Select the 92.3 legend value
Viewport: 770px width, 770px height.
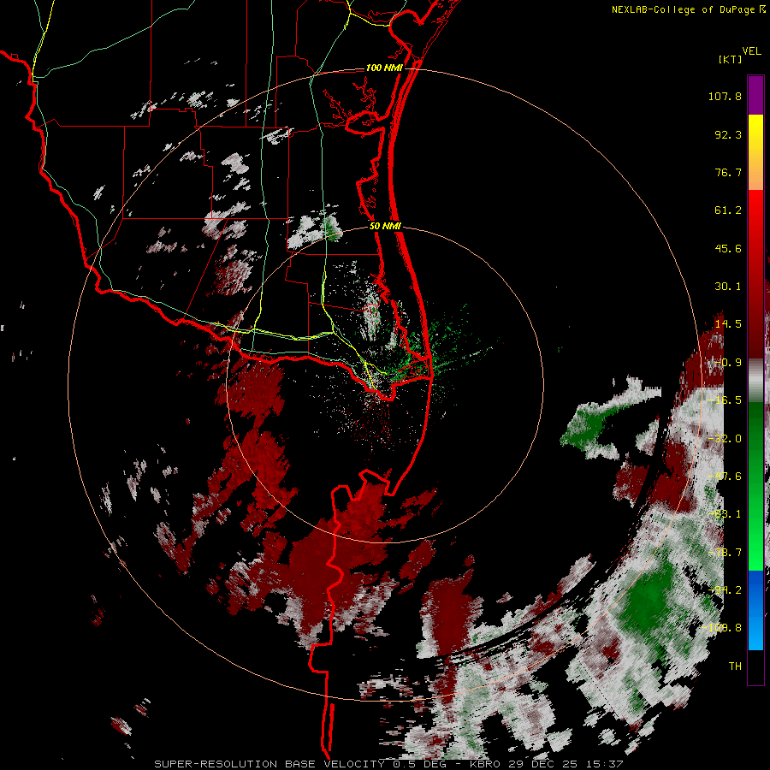coord(728,134)
